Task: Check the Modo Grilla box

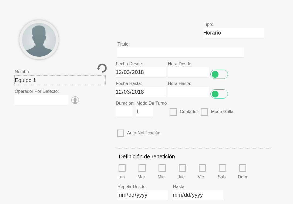Action: coord(204,112)
